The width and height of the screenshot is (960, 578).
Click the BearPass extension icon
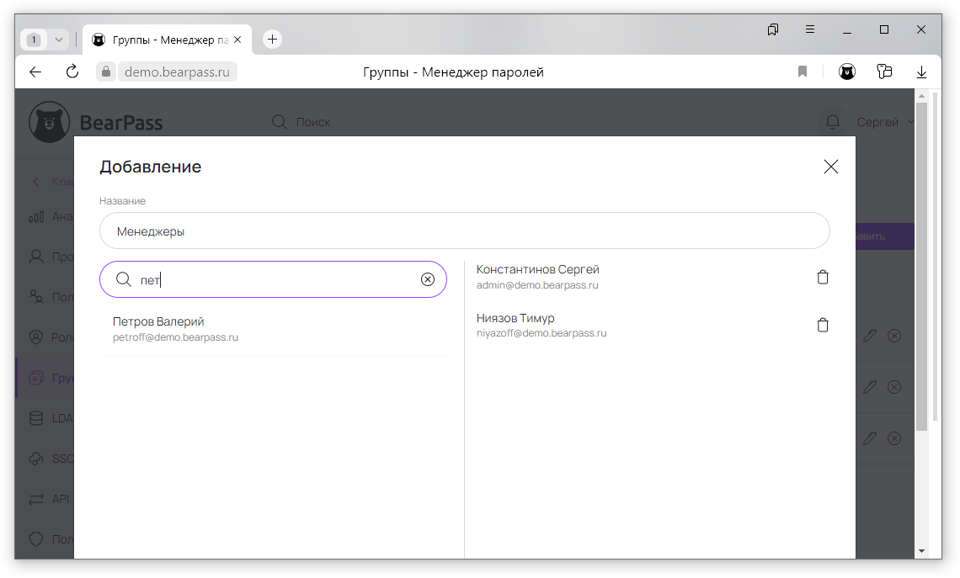click(846, 72)
